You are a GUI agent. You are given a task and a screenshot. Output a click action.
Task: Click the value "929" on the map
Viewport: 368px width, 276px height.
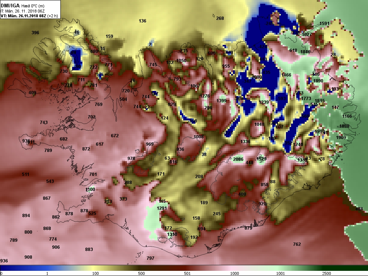(172, 104)
